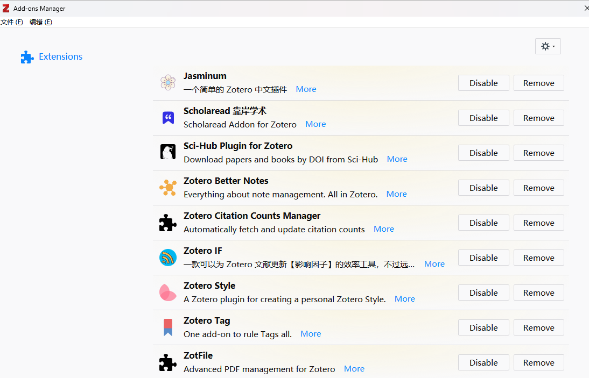Open More link for Citation Counts Manager

tap(384, 229)
